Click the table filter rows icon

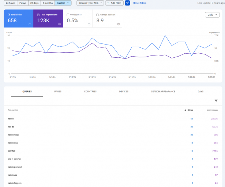tap(216, 100)
